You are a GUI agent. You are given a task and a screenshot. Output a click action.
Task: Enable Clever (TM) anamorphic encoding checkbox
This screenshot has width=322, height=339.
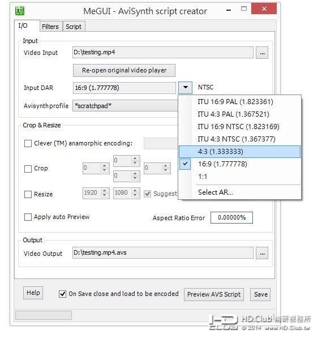click(28, 143)
